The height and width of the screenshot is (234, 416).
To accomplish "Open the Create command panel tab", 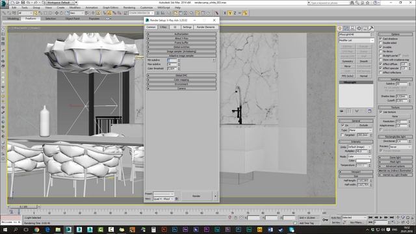I will point(340,28).
